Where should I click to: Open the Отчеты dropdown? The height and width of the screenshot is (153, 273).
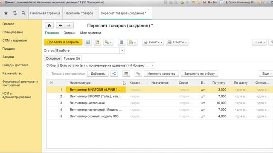click(x=177, y=42)
